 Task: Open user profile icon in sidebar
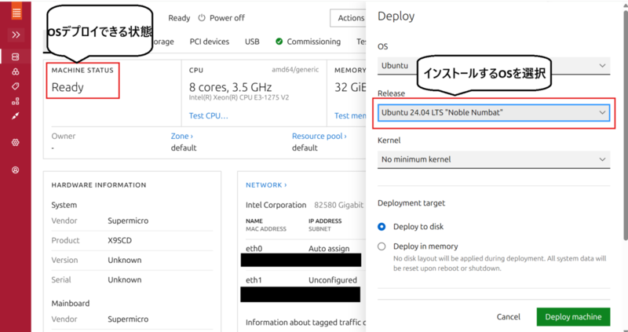(16, 170)
